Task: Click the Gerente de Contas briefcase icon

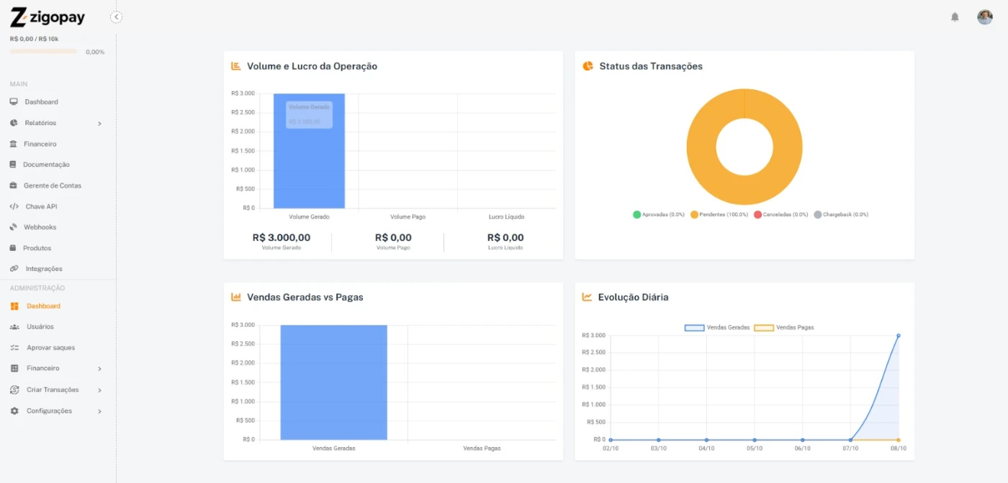Action: click(14, 185)
